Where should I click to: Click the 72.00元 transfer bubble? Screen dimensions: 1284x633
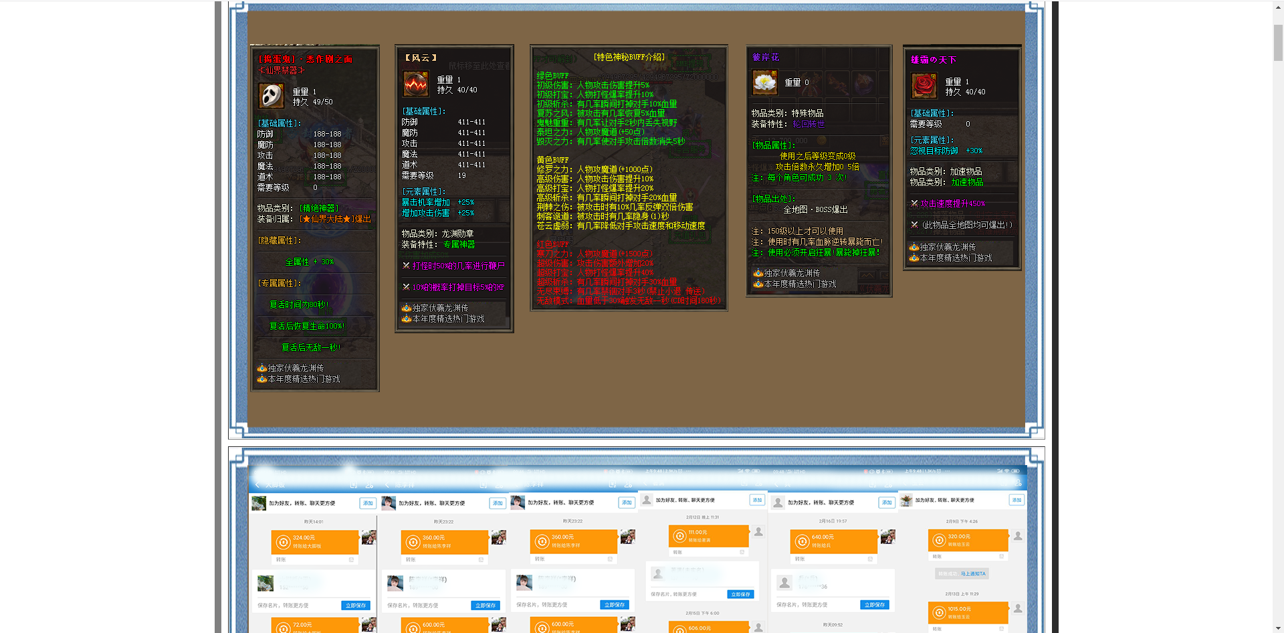314,626
